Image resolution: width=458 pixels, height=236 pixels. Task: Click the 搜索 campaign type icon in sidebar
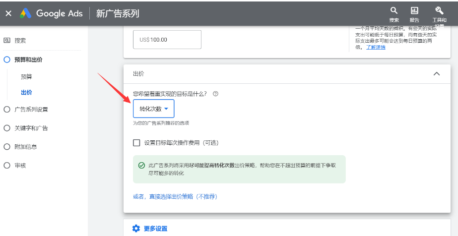pos(7,41)
